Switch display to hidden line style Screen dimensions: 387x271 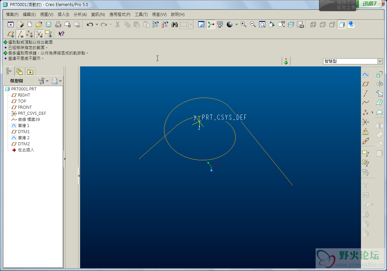323,24
